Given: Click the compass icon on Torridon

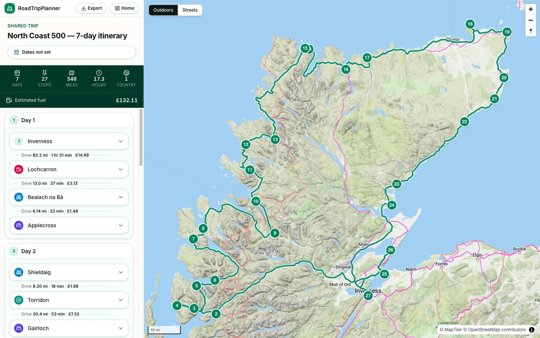Looking at the screenshot, I should click(x=19, y=300).
